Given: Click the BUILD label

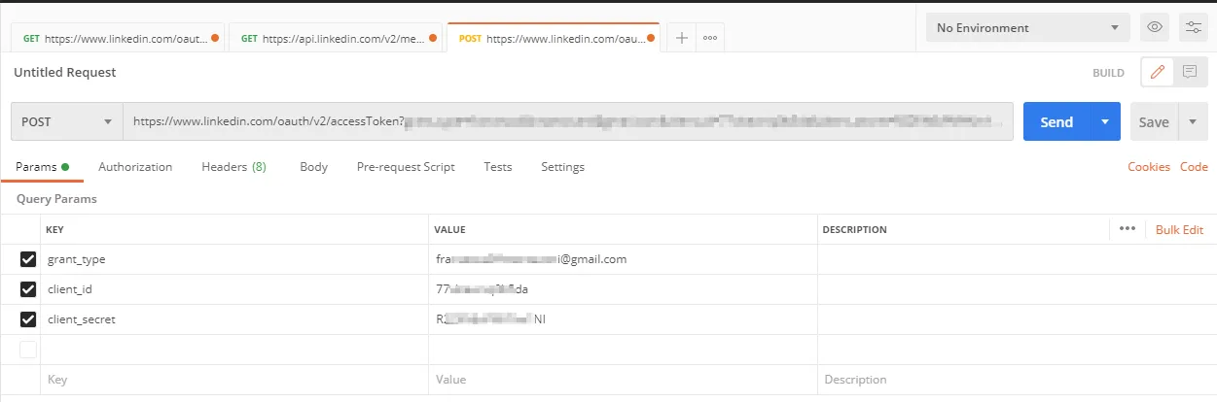Looking at the screenshot, I should click(1108, 73).
